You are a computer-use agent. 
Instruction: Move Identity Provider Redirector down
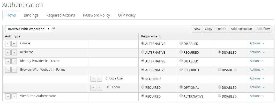tap(14, 61)
